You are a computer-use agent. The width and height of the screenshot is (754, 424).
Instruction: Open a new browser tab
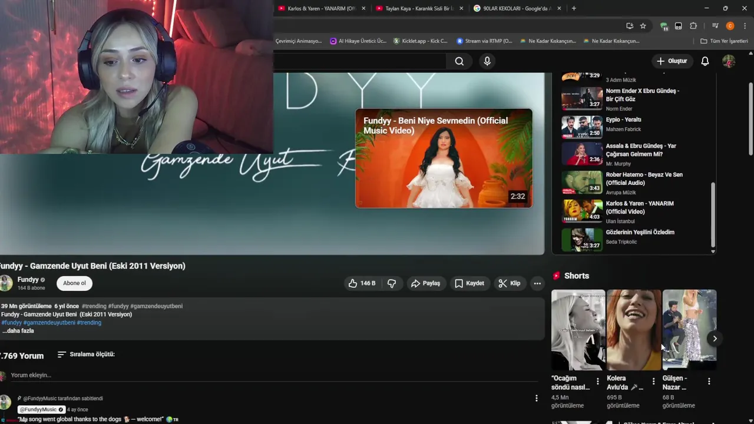[x=574, y=8]
